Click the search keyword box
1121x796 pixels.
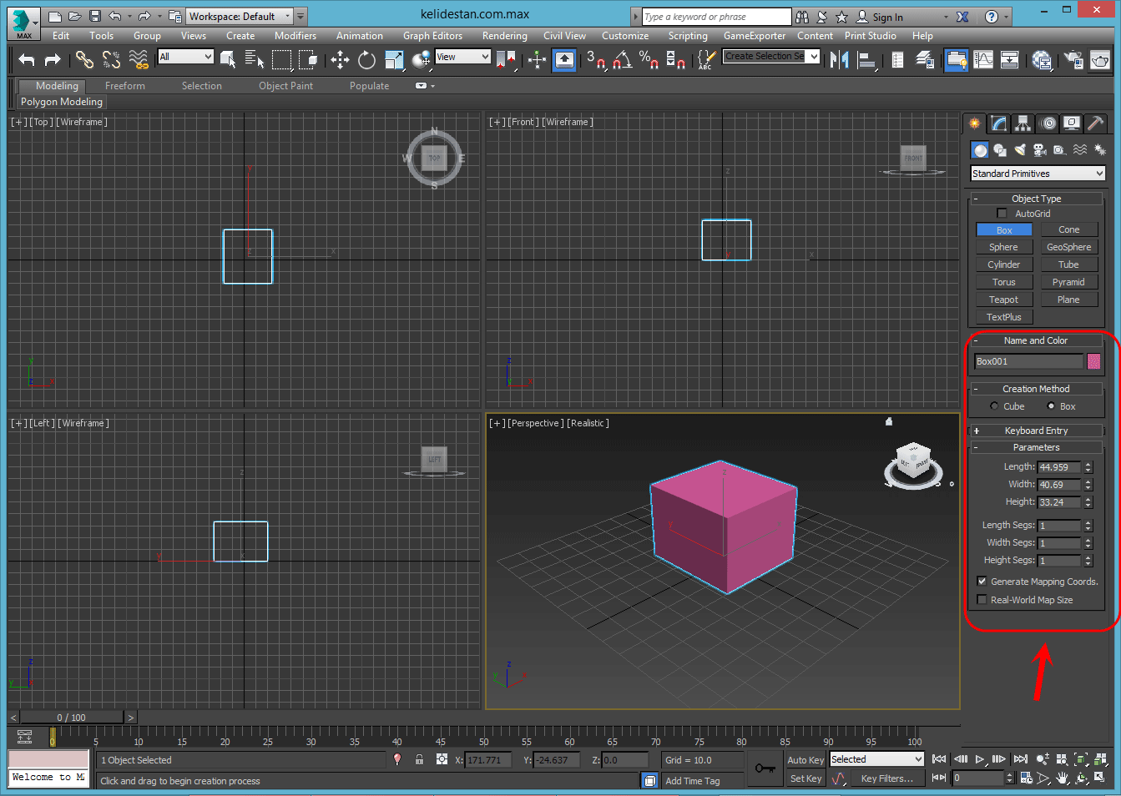coord(716,17)
